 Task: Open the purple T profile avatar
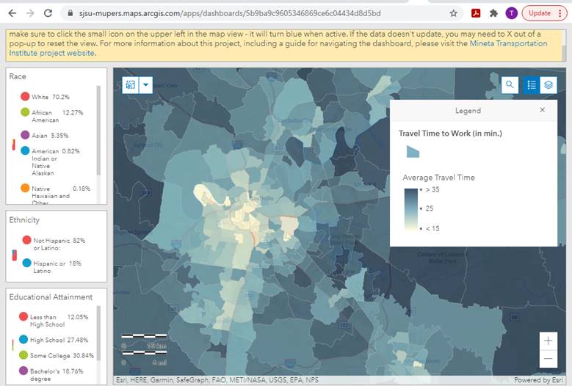(x=512, y=13)
